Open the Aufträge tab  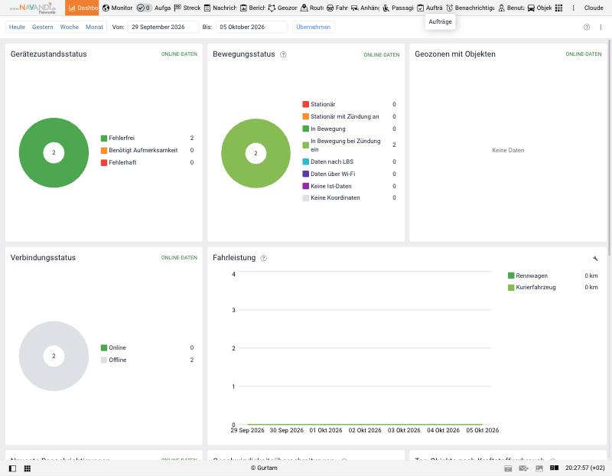pyautogui.click(x=430, y=8)
